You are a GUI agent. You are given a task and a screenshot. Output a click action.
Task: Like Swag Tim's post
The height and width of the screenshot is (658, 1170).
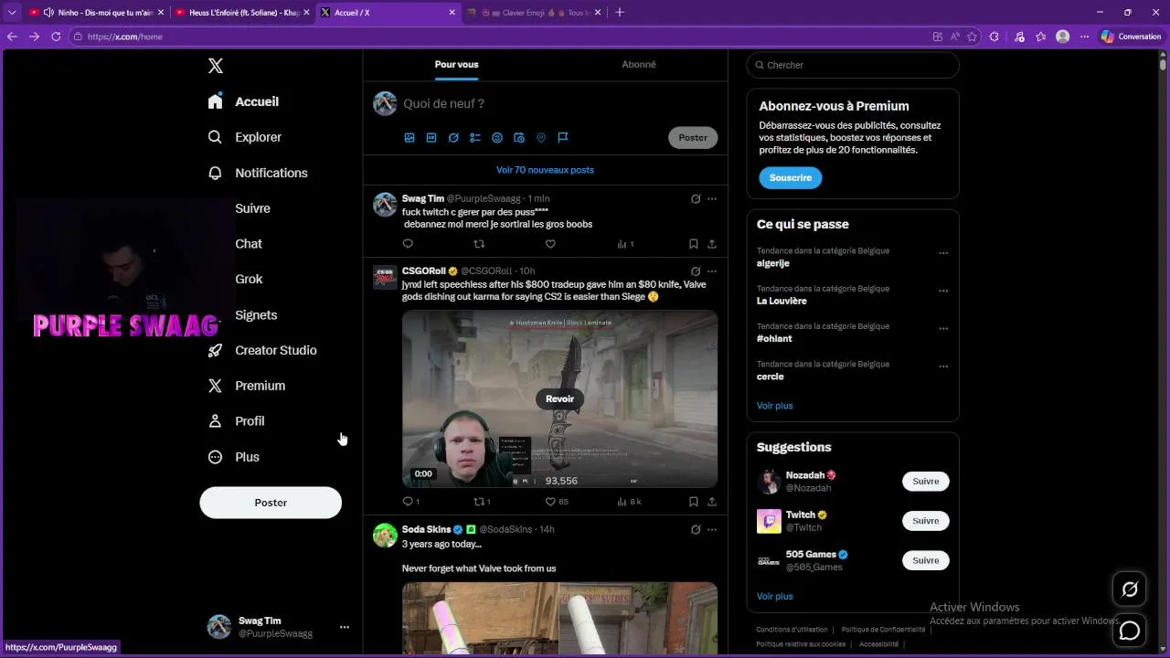coord(550,244)
